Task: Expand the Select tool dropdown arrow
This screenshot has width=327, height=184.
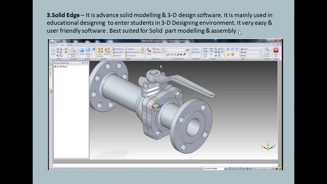Action: point(53,56)
